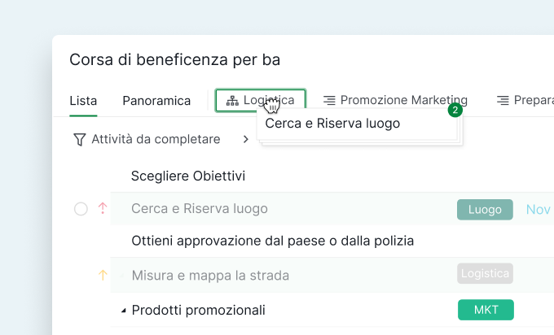Click the hierarchy icon on the Logistica tab
Screen dimensions: 554x335
point(232,101)
